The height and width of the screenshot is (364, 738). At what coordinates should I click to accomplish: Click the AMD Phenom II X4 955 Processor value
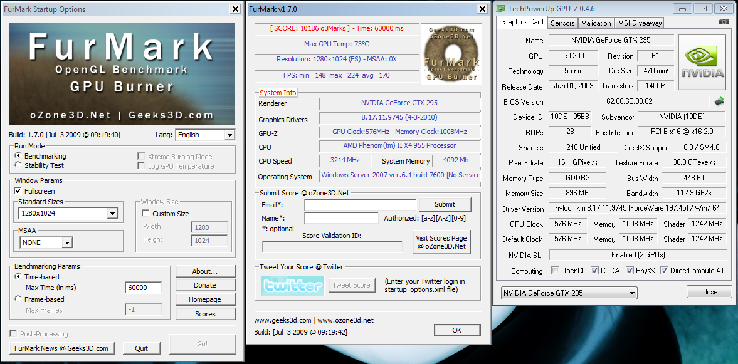coord(399,146)
